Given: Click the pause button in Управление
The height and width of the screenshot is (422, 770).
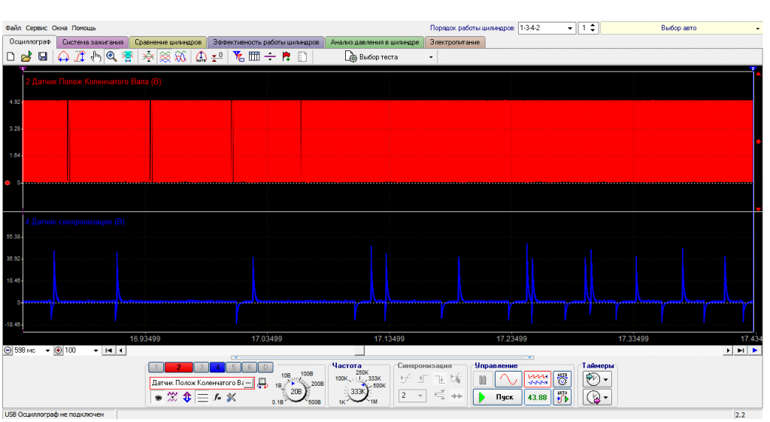Looking at the screenshot, I should click(x=483, y=379).
